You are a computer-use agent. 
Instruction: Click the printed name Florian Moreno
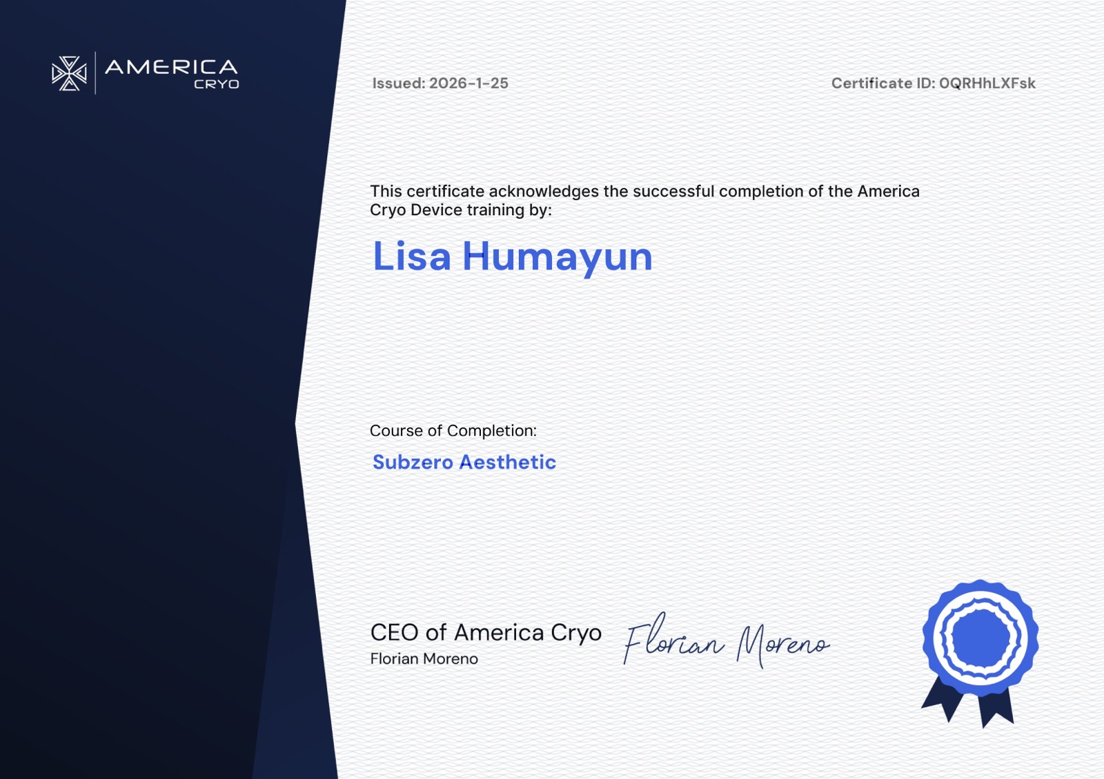tap(424, 659)
